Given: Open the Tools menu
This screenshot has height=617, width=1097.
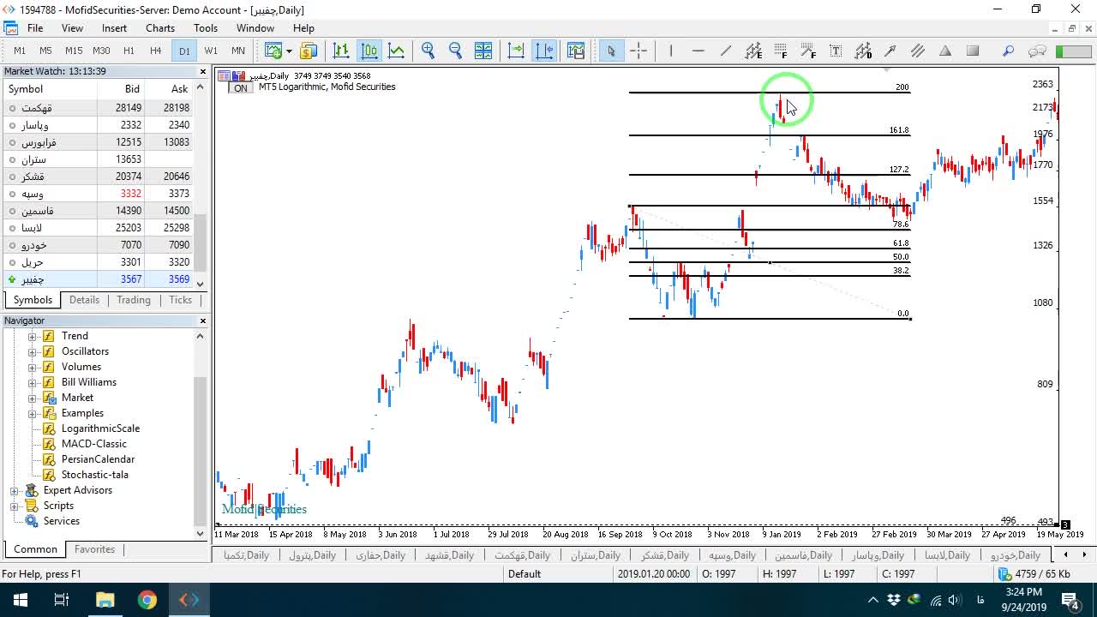Looking at the screenshot, I should click(x=206, y=28).
